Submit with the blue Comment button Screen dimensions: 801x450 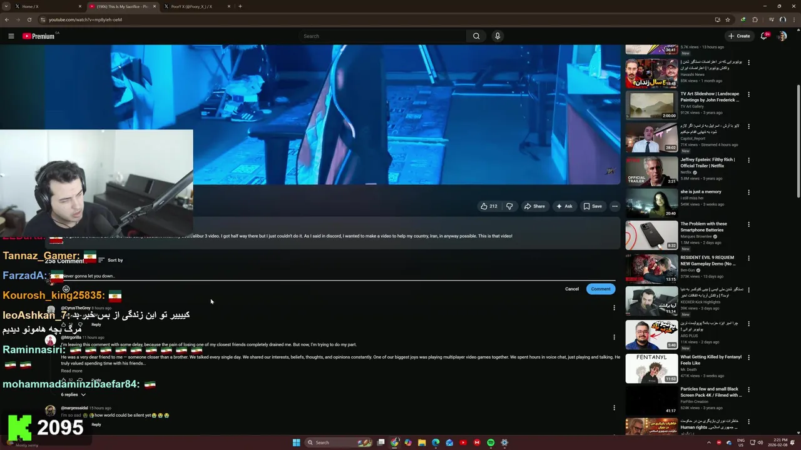pos(601,289)
